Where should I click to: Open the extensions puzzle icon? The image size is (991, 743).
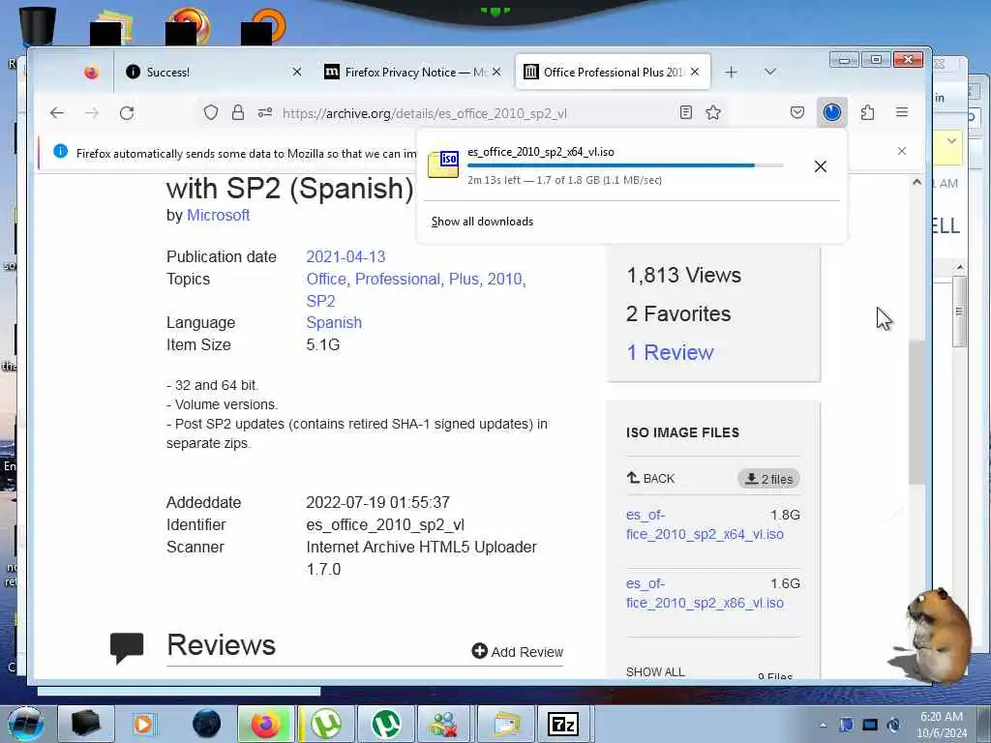pos(867,113)
